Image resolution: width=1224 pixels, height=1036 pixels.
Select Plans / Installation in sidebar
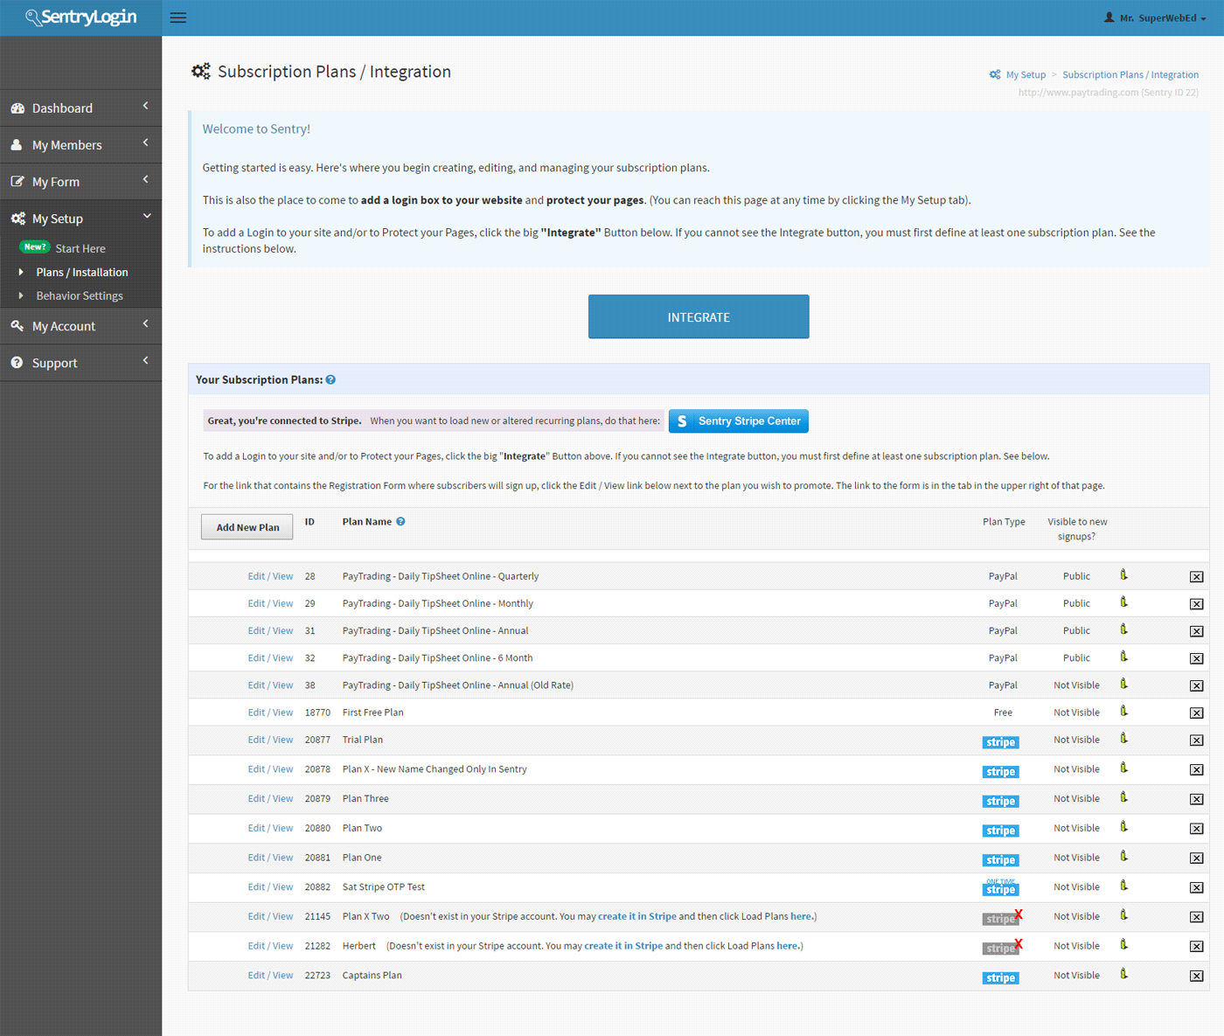coord(82,273)
